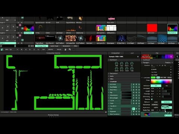Click the metronome icon in transport bar

[x=65, y=50]
